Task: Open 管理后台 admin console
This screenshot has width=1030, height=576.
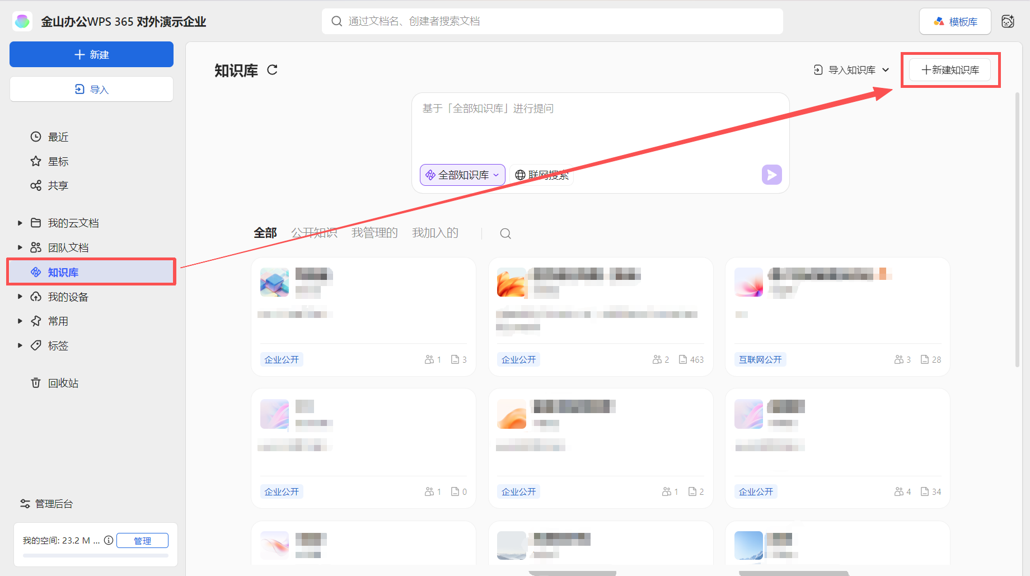Action: point(46,504)
